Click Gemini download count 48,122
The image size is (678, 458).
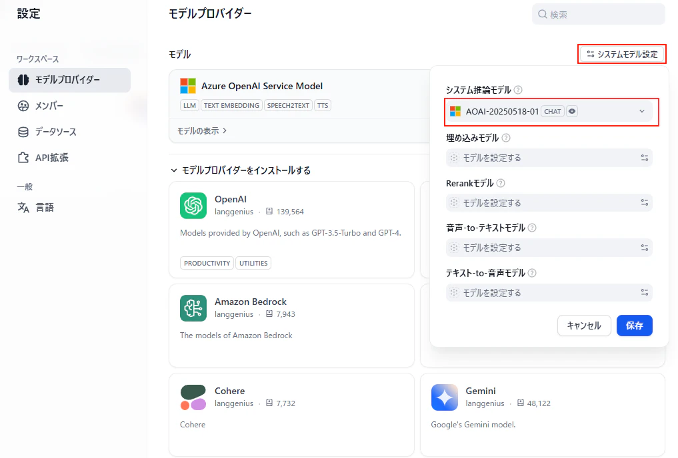coord(539,403)
